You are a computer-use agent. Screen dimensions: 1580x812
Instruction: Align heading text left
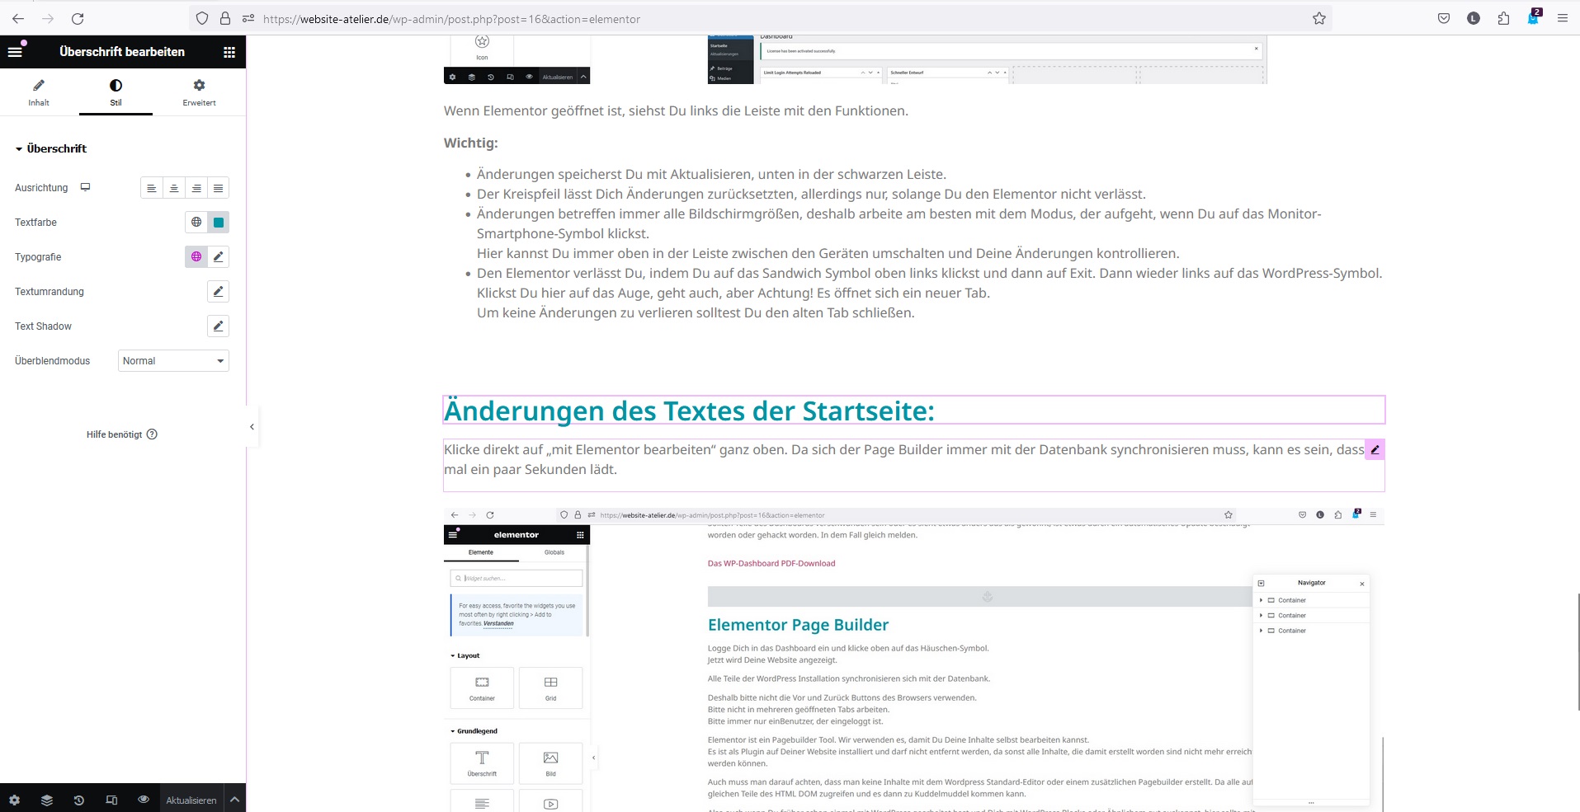click(x=151, y=188)
